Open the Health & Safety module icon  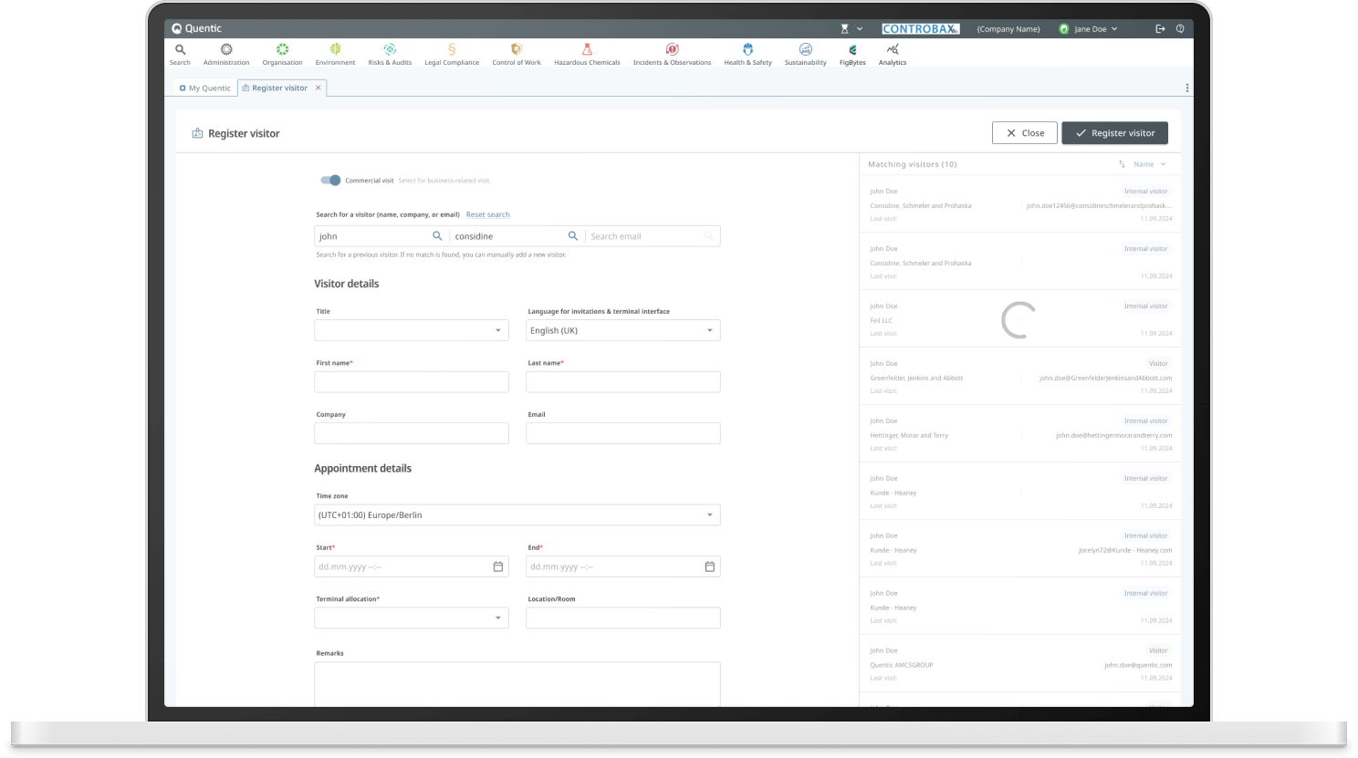pyautogui.click(x=747, y=50)
